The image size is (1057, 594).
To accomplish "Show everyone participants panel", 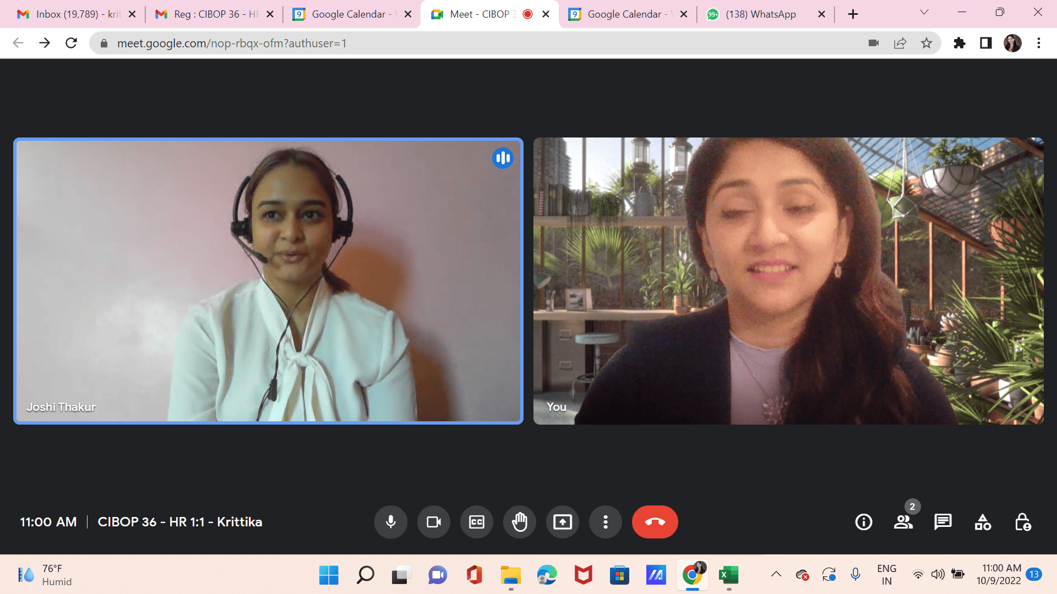I will coord(903,522).
